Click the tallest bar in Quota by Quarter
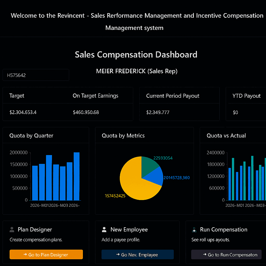Viewport: 266px width, 266px height. pyautogui.click(x=76, y=177)
